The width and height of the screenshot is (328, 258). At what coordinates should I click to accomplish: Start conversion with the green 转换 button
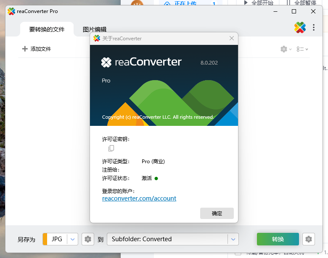278,239
